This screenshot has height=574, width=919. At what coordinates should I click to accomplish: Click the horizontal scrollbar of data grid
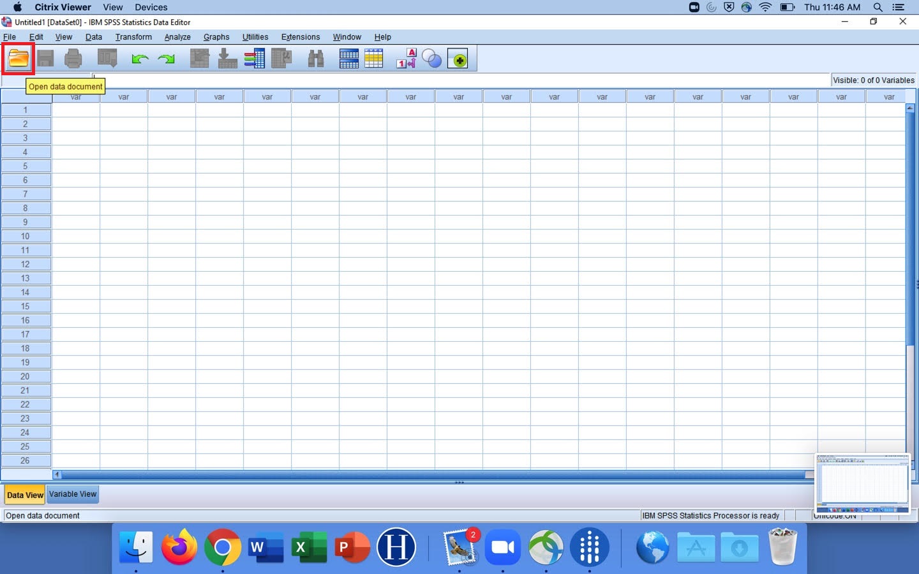pos(434,475)
